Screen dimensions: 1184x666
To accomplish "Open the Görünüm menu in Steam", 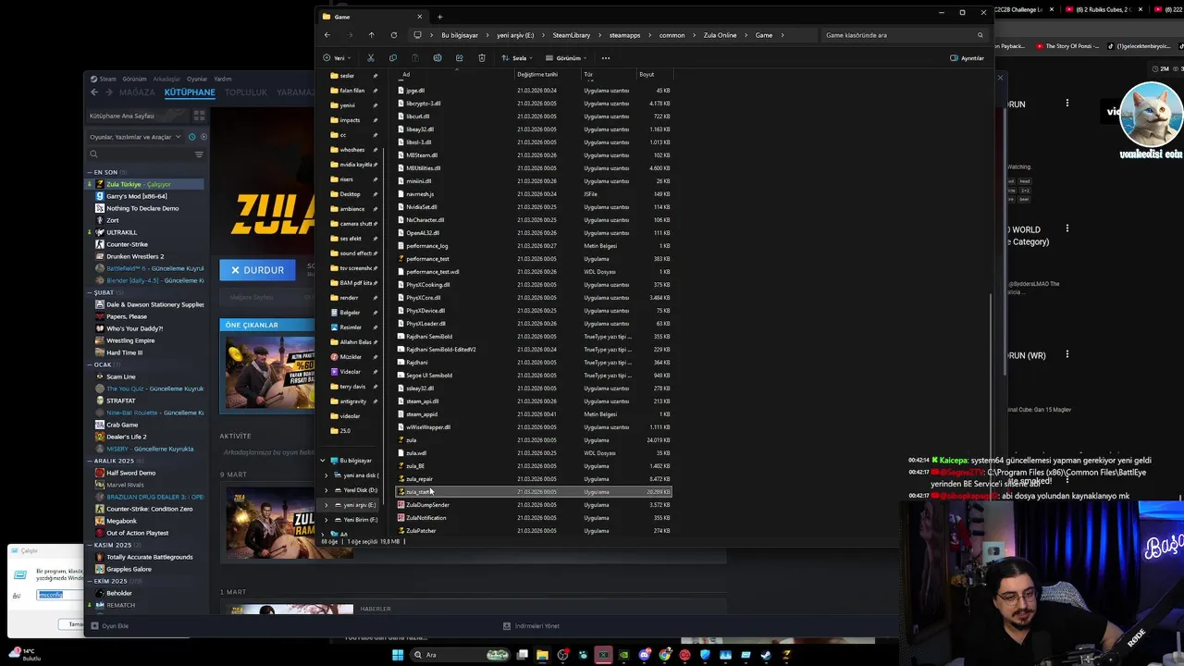I will (x=134, y=80).
